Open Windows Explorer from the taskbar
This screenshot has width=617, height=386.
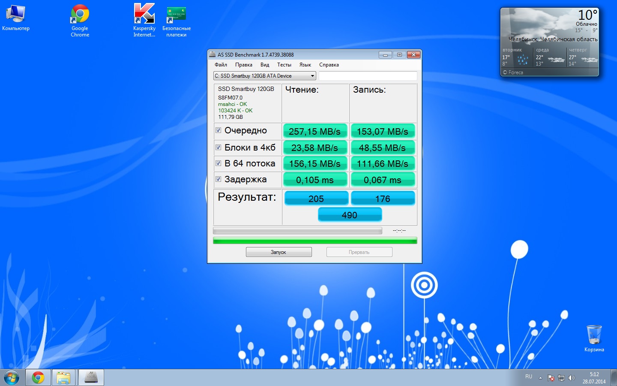[x=63, y=378]
